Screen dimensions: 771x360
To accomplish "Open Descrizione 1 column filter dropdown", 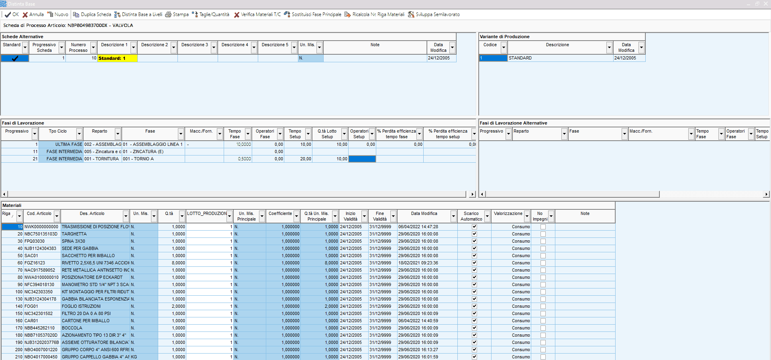I will pyautogui.click(x=133, y=47).
